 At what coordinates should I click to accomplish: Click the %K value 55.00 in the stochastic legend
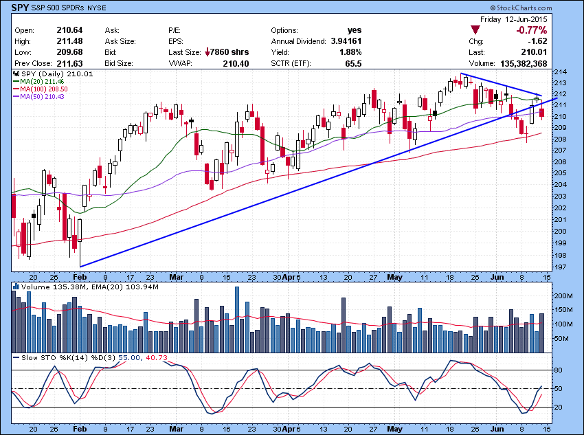pyautogui.click(x=129, y=357)
